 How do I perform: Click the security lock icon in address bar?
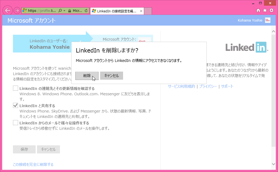tap(70, 11)
